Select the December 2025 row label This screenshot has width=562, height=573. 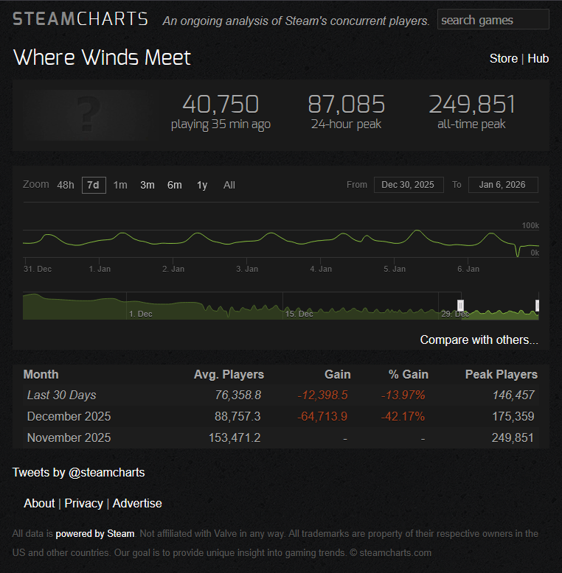69,416
